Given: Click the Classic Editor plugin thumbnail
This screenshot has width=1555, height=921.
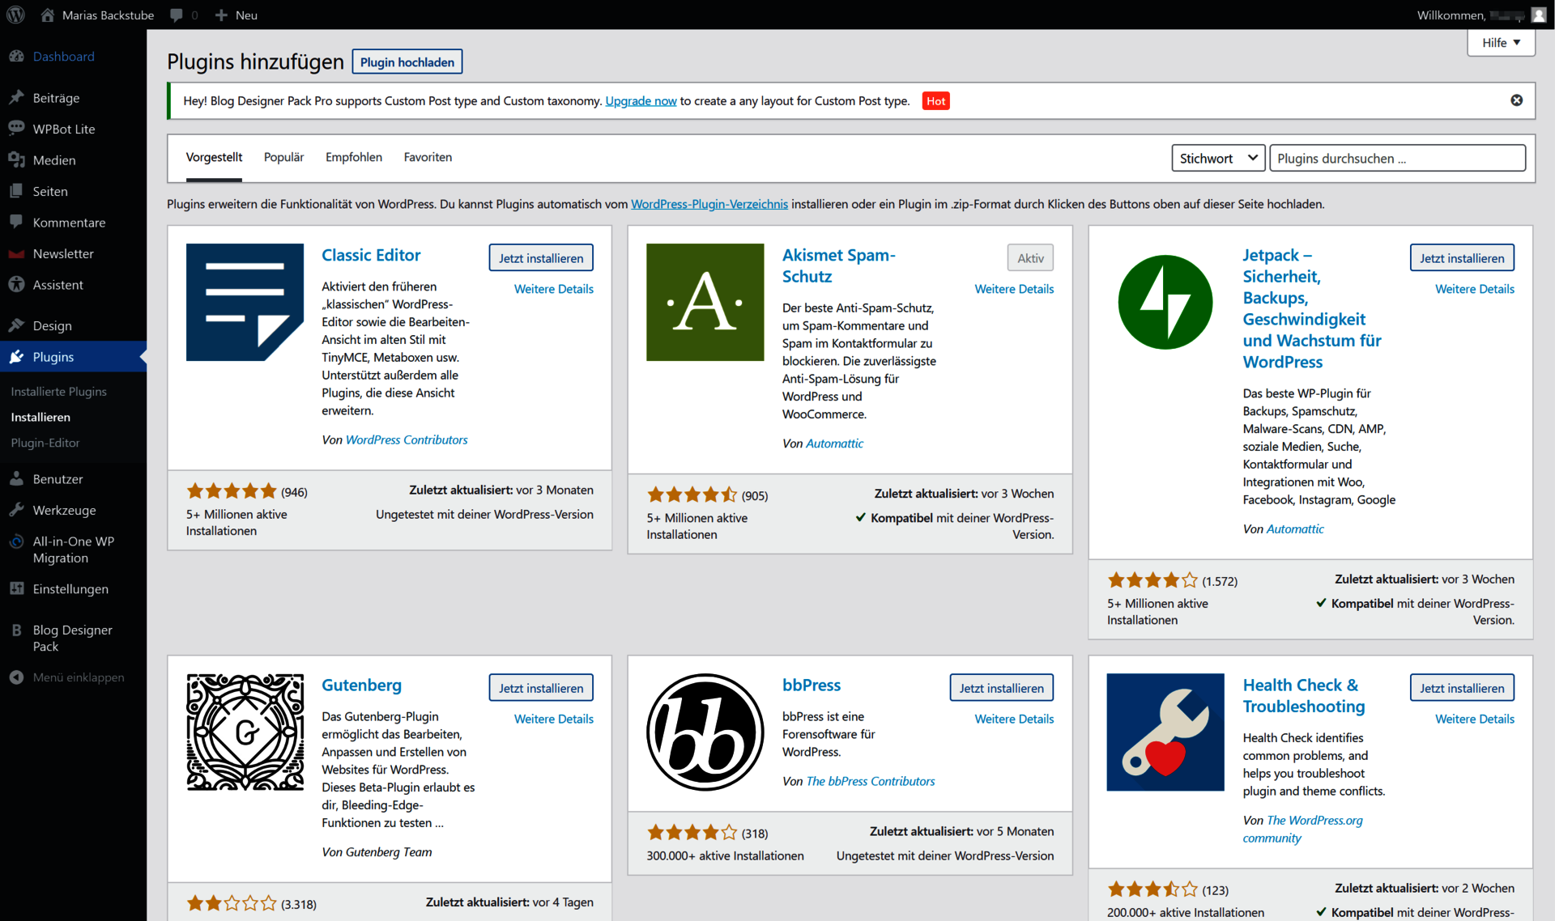Looking at the screenshot, I should tap(245, 302).
